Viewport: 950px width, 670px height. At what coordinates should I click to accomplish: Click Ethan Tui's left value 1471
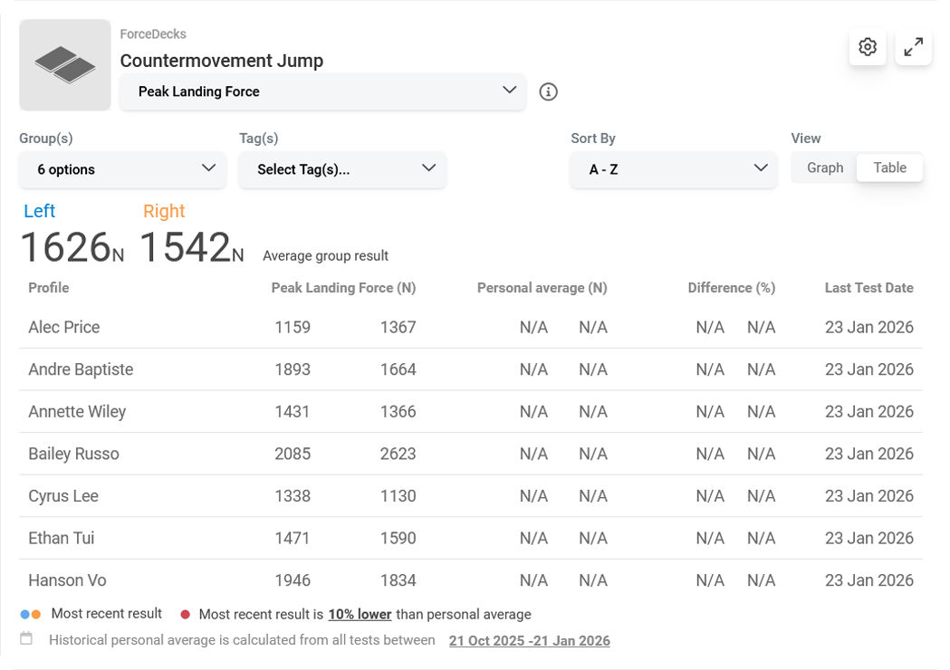point(292,538)
